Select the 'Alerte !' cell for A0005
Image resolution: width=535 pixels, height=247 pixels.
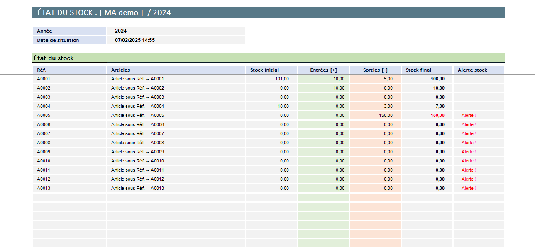[469, 115]
